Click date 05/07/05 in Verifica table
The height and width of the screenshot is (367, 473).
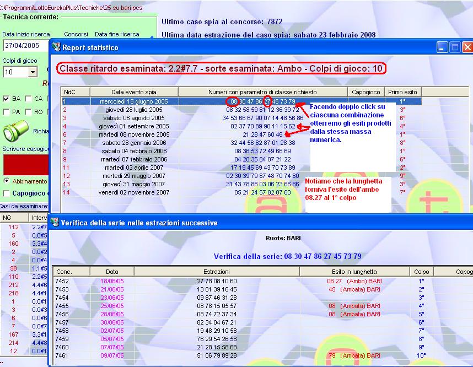(112, 339)
